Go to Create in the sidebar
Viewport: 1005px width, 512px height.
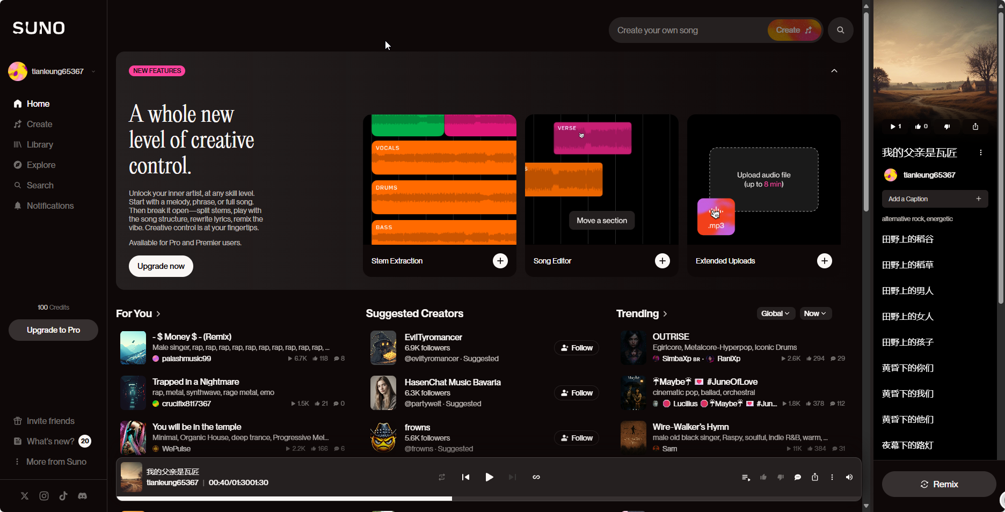coord(33,124)
